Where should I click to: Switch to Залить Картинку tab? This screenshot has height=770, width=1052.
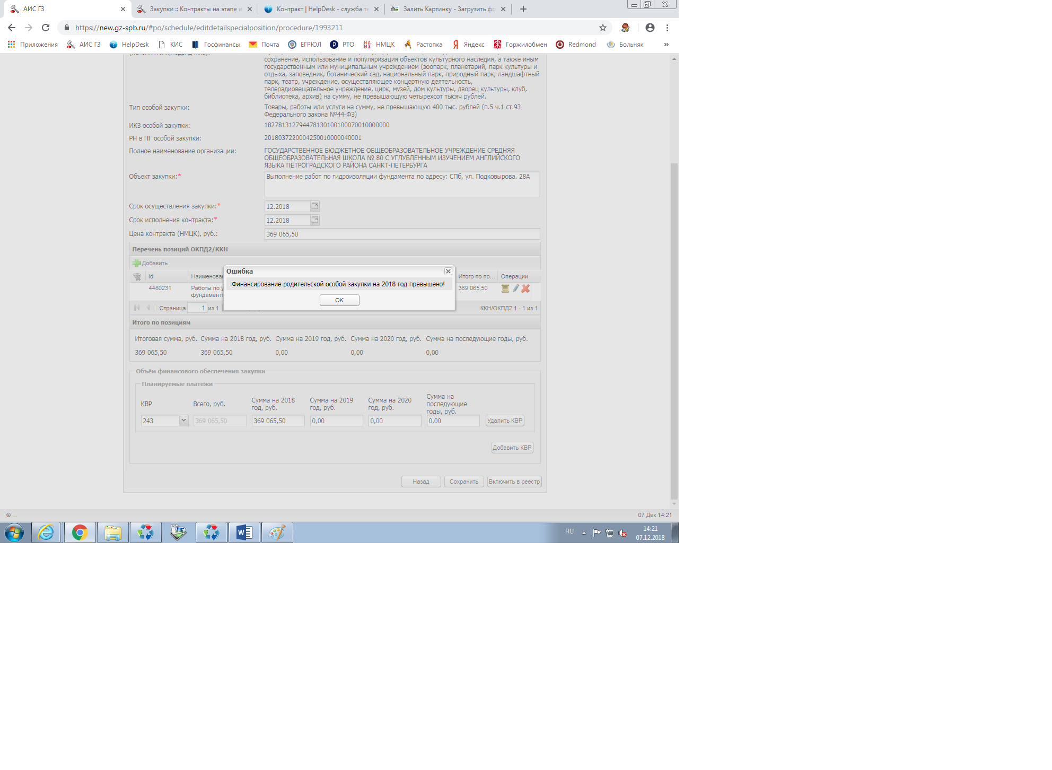(449, 9)
